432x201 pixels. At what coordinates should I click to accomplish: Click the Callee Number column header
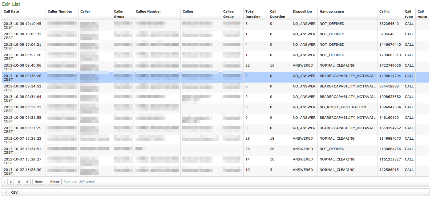click(x=148, y=12)
